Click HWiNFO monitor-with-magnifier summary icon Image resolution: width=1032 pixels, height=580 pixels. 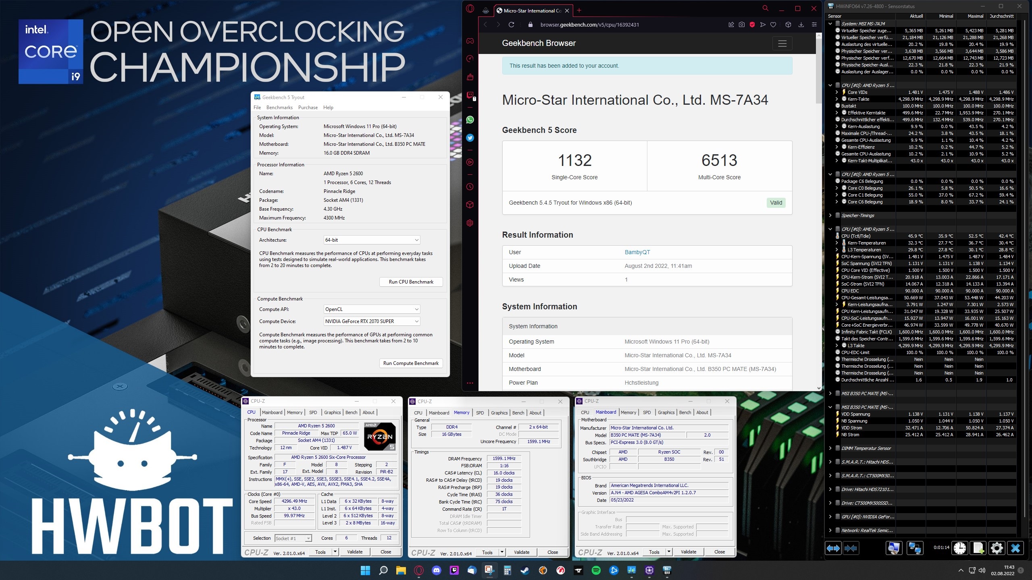[x=893, y=548]
